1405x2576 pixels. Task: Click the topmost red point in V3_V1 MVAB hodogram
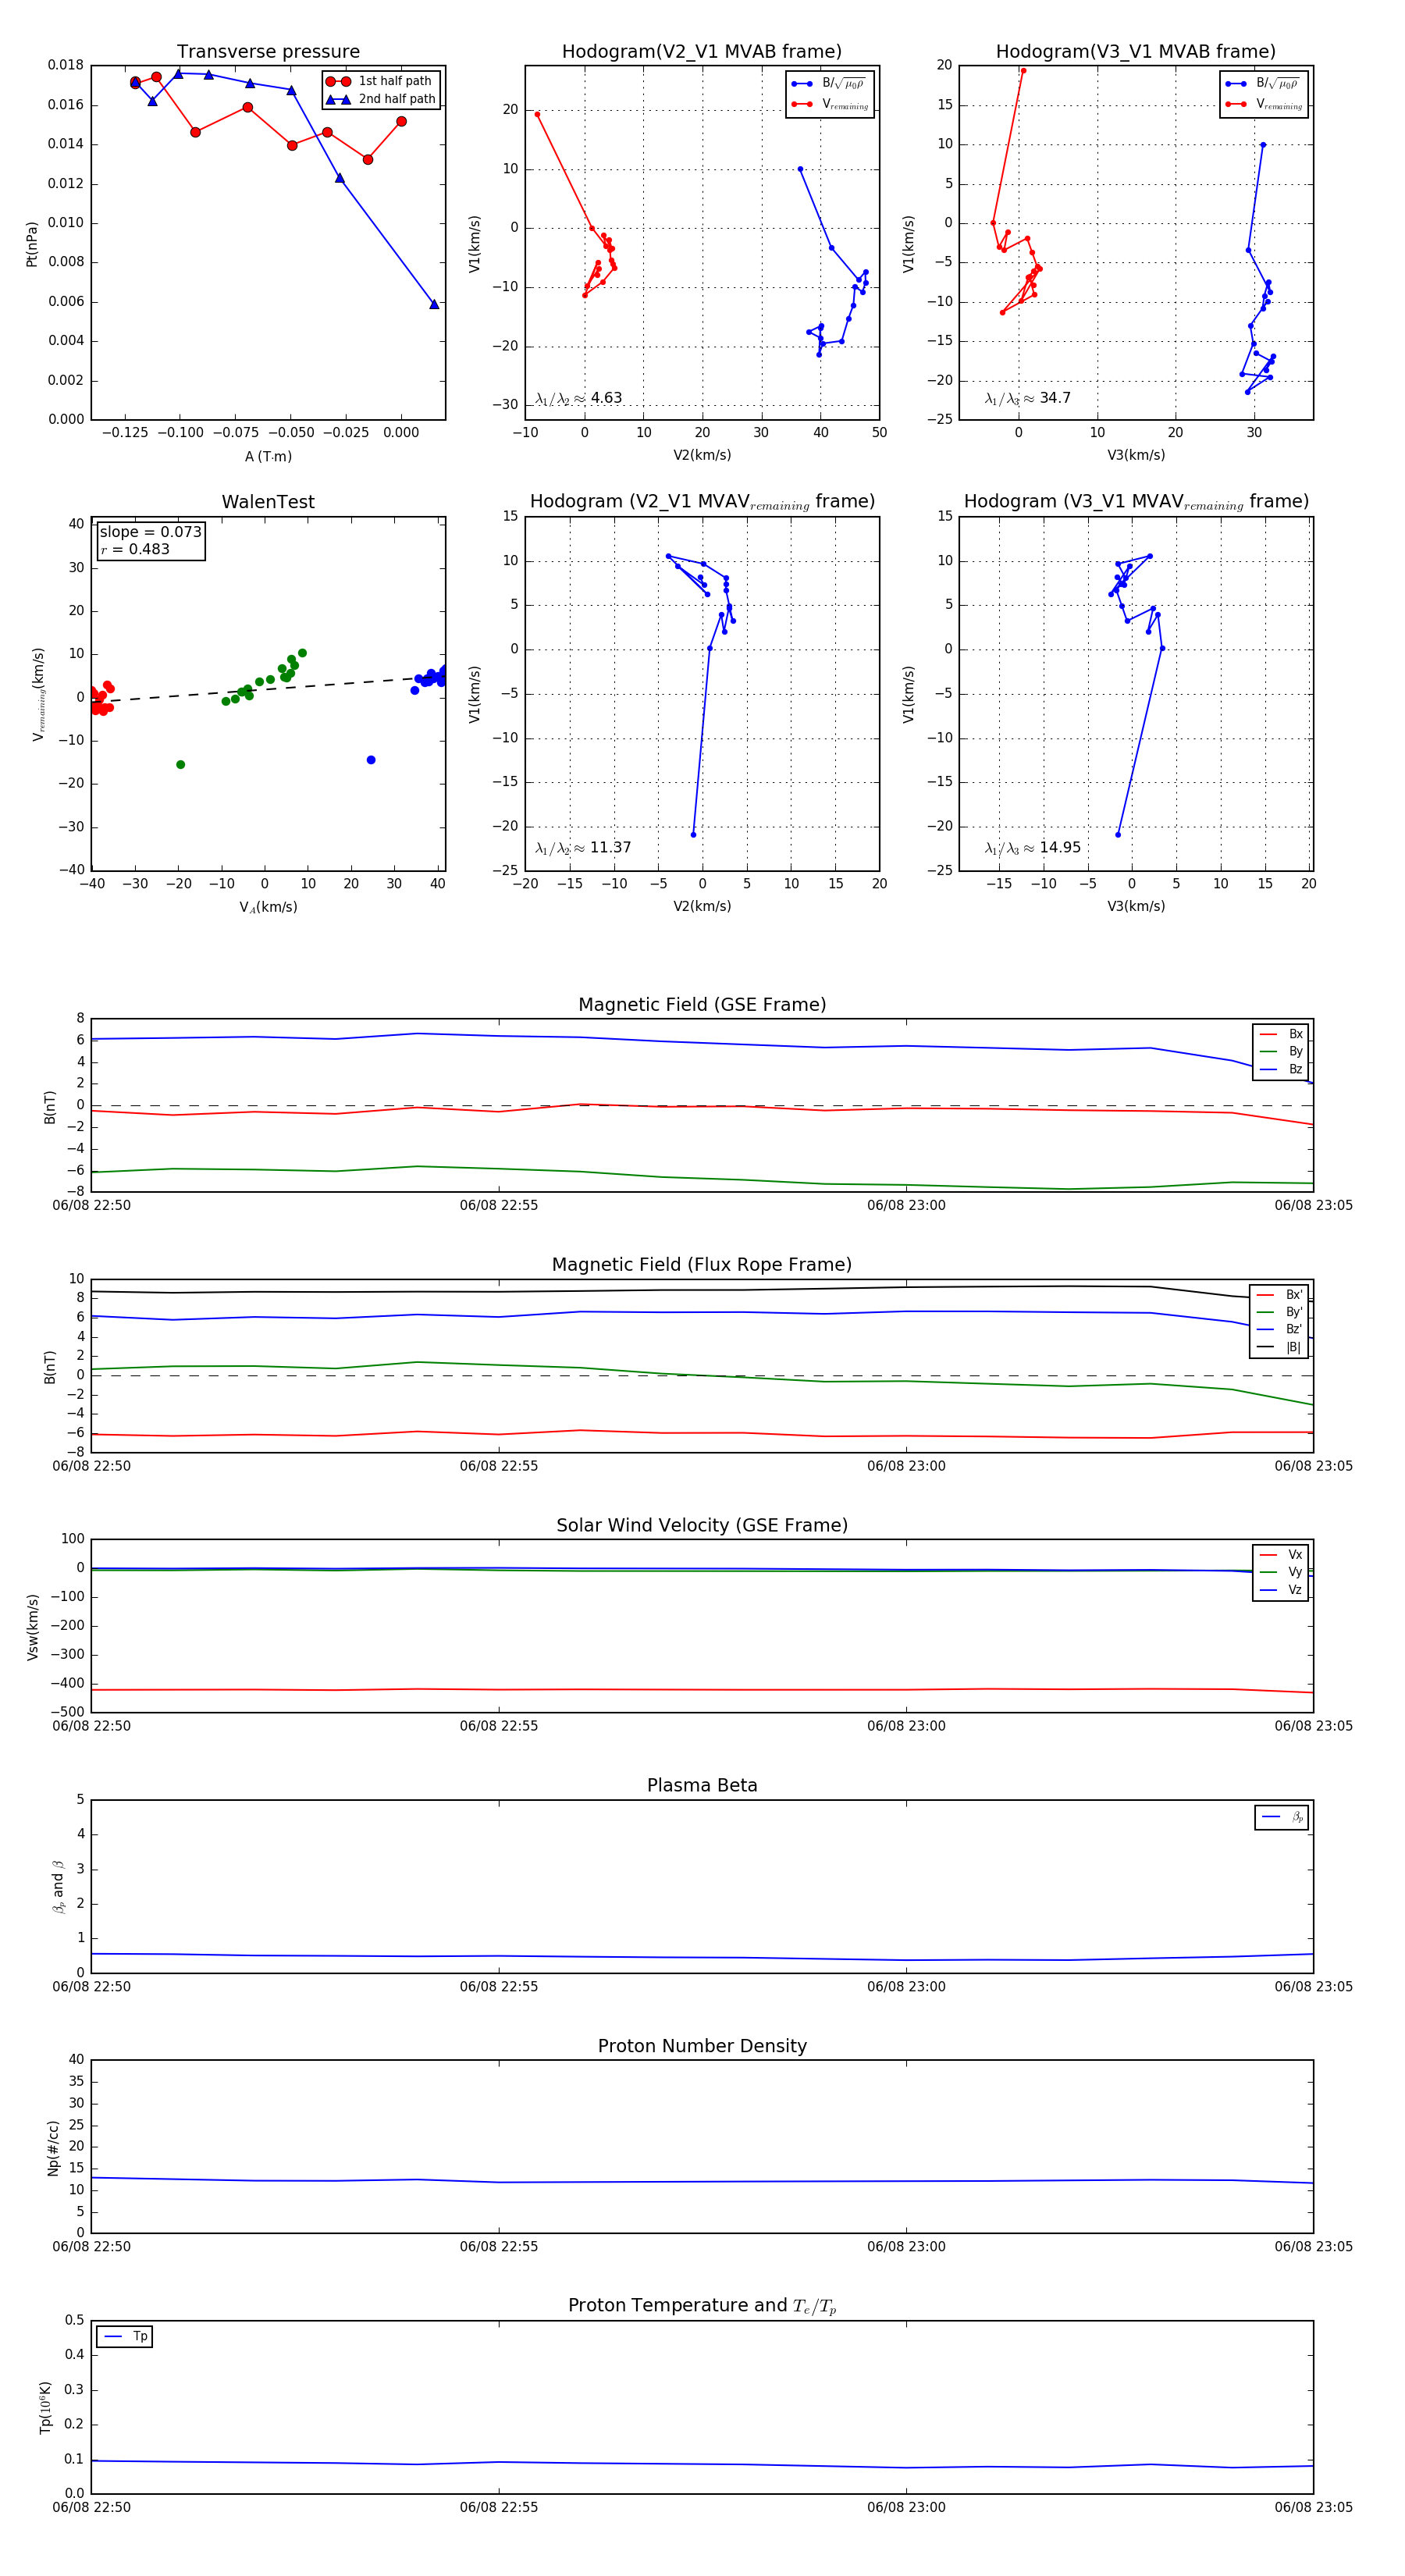1023,71
